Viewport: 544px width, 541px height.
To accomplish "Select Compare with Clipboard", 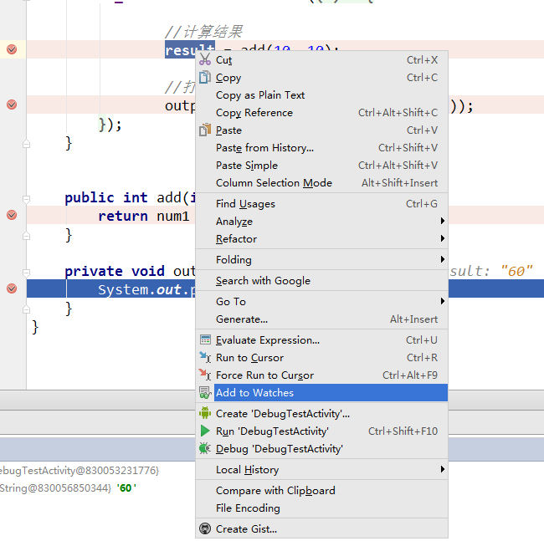I will [x=321, y=490].
